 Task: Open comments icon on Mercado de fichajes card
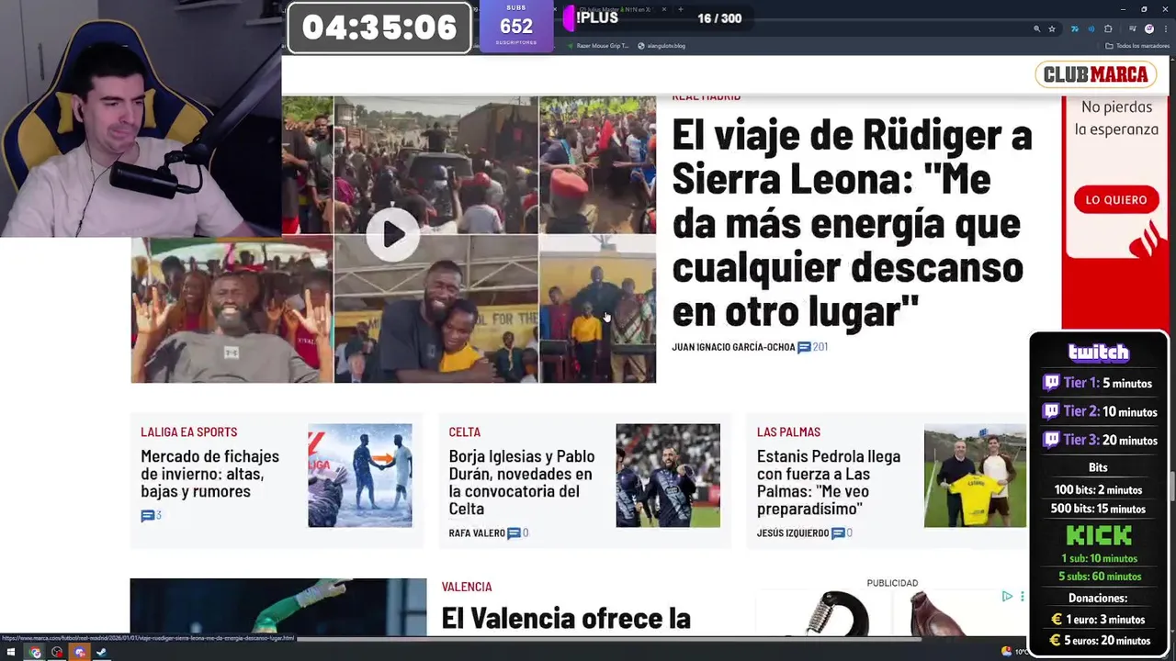click(x=147, y=516)
